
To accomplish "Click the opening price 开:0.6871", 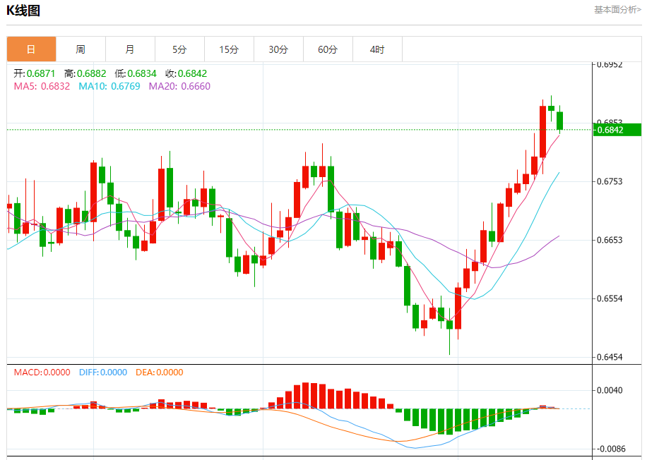I will point(34,73).
